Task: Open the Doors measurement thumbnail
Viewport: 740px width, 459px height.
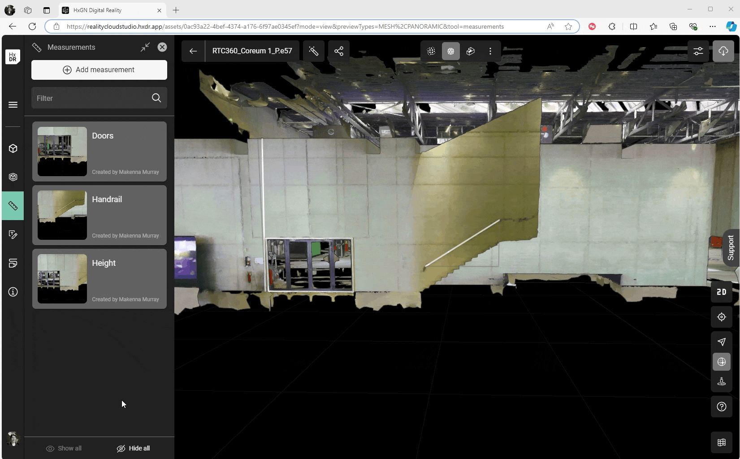Action: click(x=61, y=151)
